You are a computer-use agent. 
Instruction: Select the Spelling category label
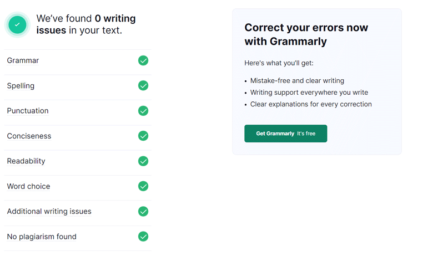[21, 86]
